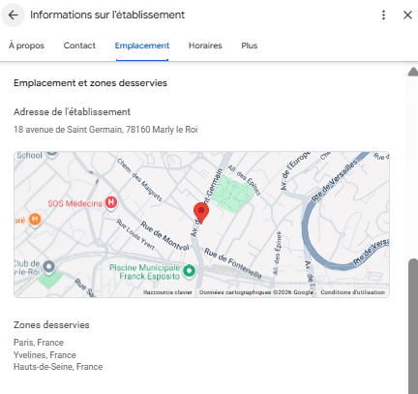
Task: Click the Chem. des Maigrets map label
Action: 139,179
